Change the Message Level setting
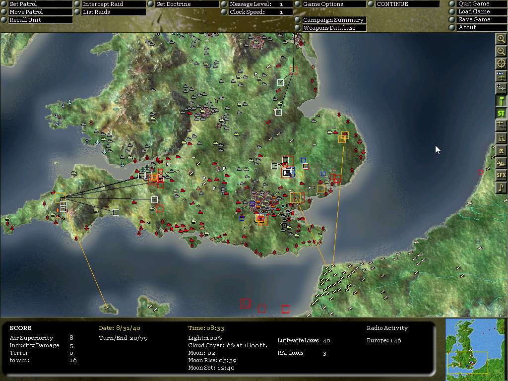 (257, 4)
